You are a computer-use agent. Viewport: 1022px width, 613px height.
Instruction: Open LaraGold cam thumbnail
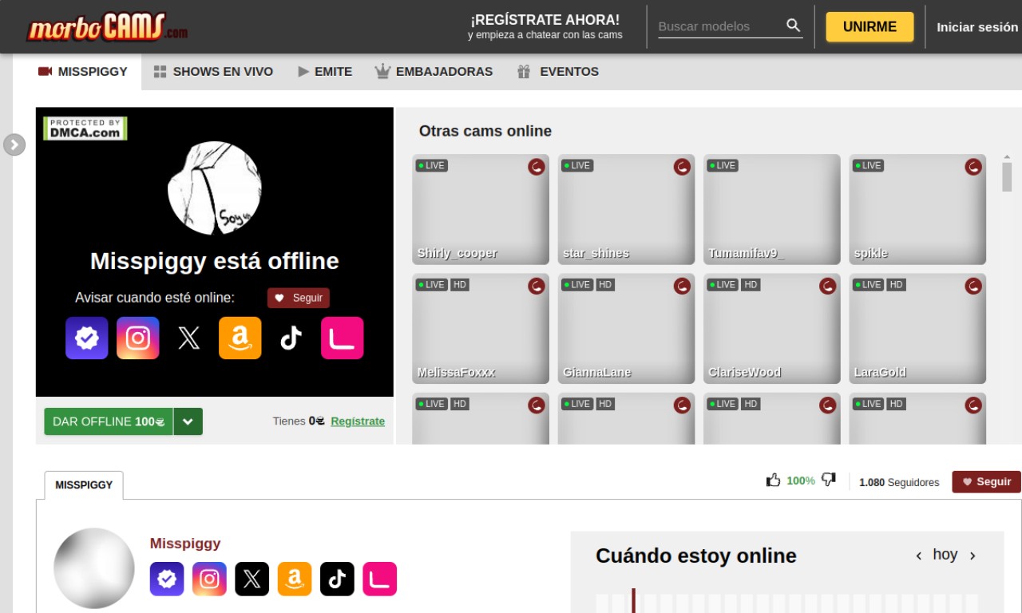click(917, 329)
